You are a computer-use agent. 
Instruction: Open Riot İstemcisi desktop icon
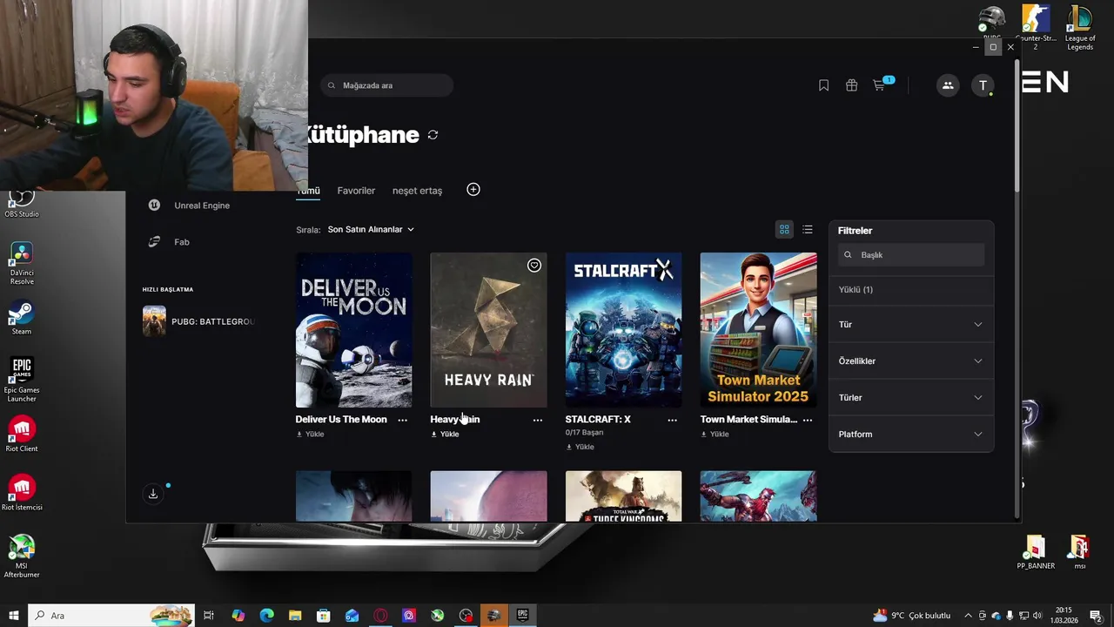22,493
